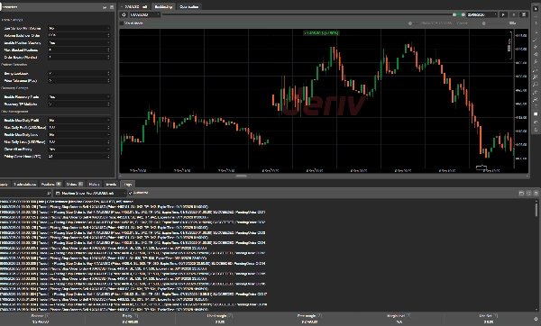Click the Free margin help icon
This screenshot has width=541, height=326.
coord(319,316)
